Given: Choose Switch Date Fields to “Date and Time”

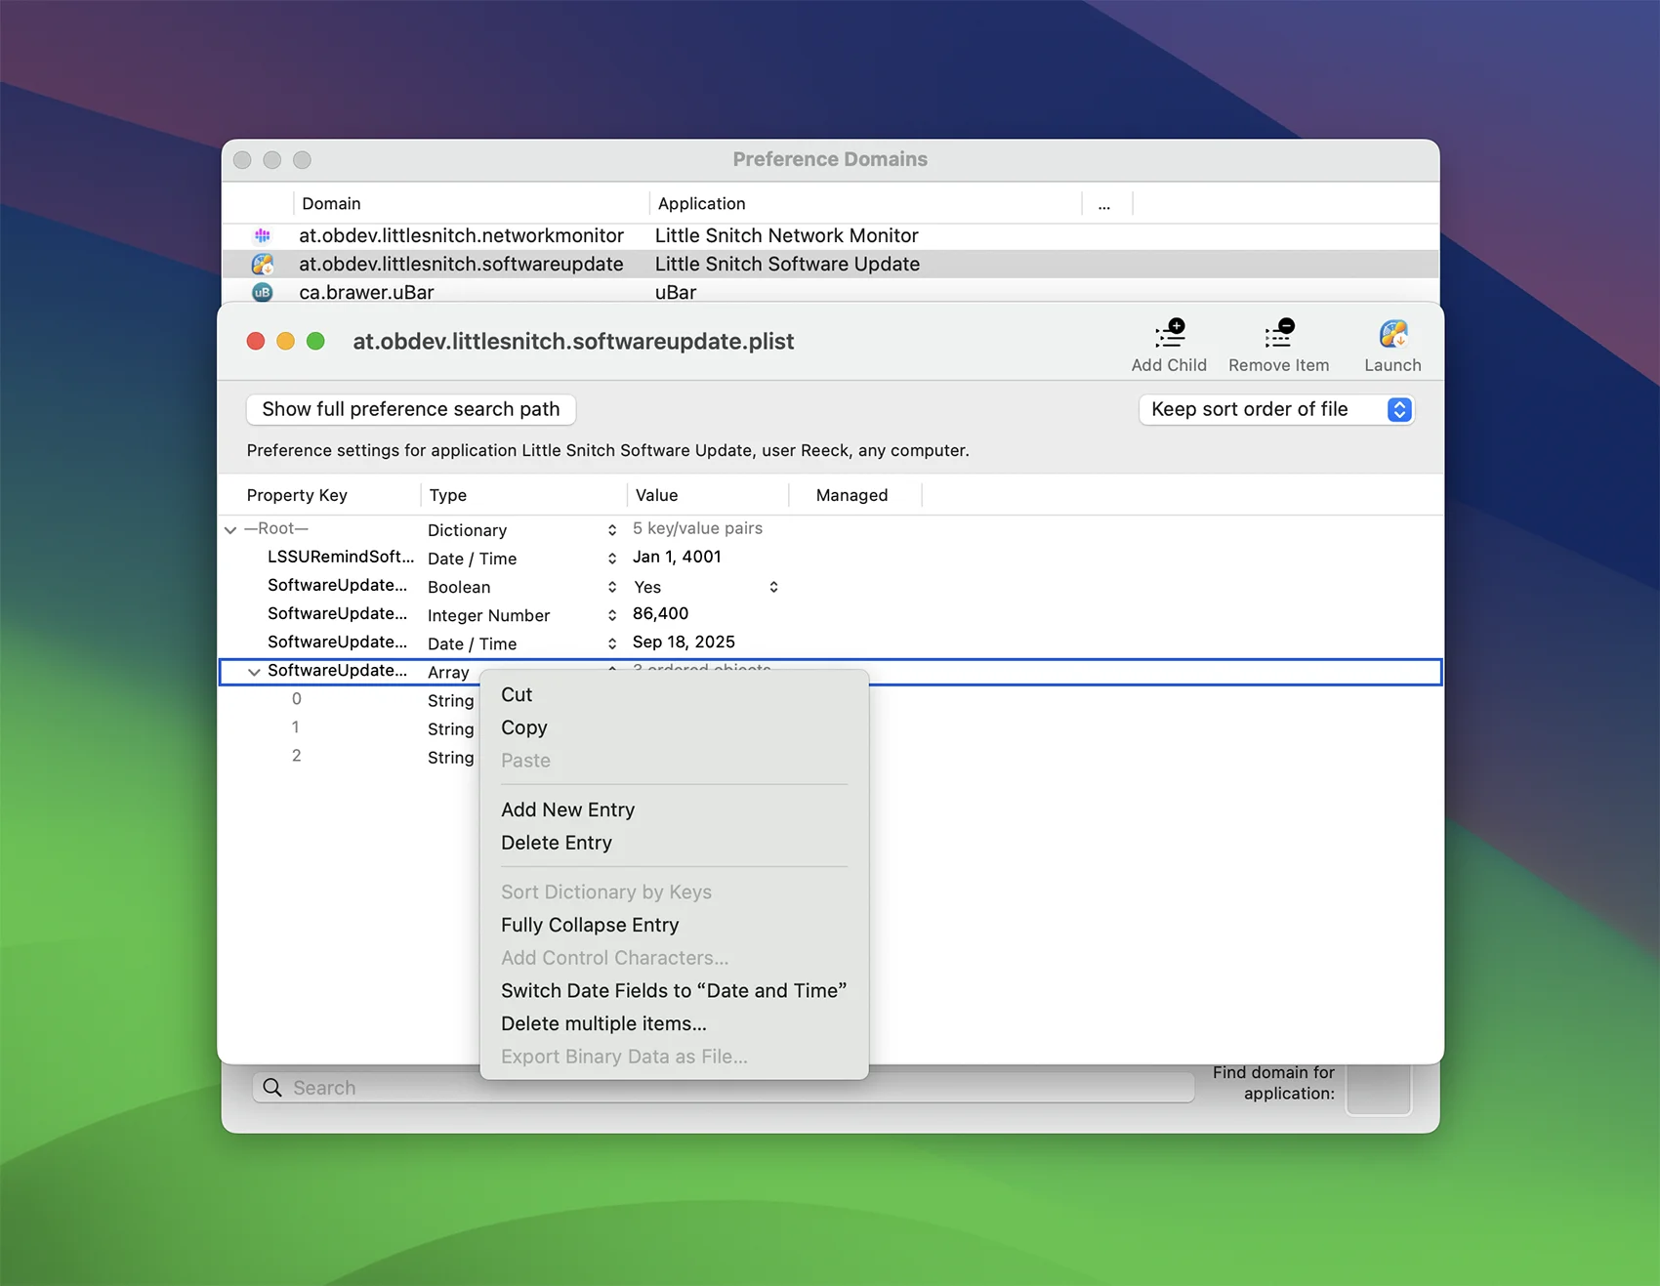Looking at the screenshot, I should tap(674, 990).
